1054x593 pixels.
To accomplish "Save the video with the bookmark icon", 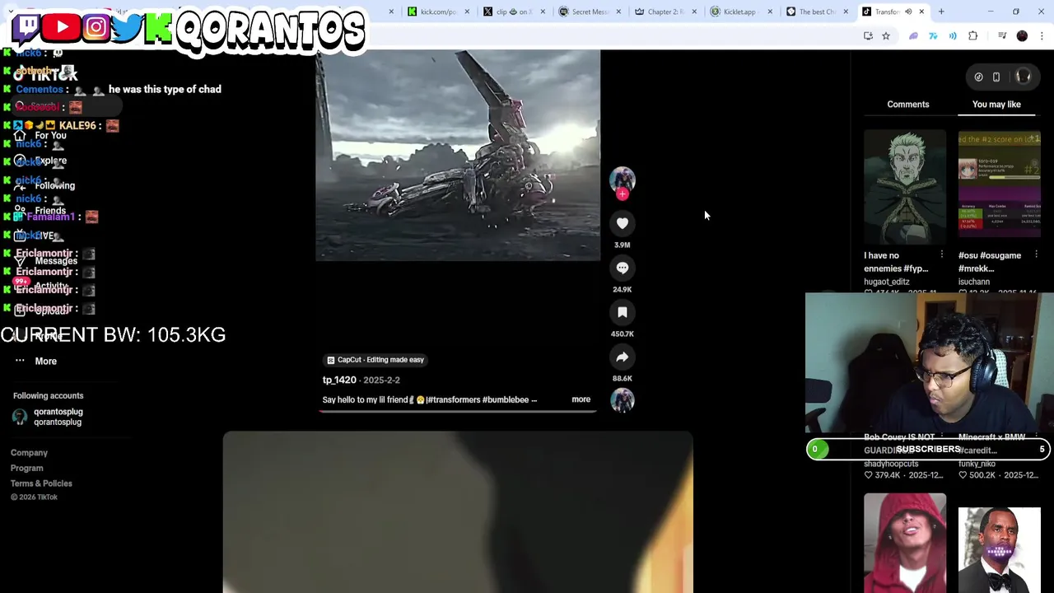I will [x=623, y=312].
